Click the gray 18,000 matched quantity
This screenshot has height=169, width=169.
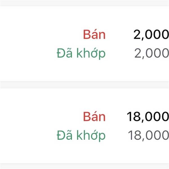148,135
